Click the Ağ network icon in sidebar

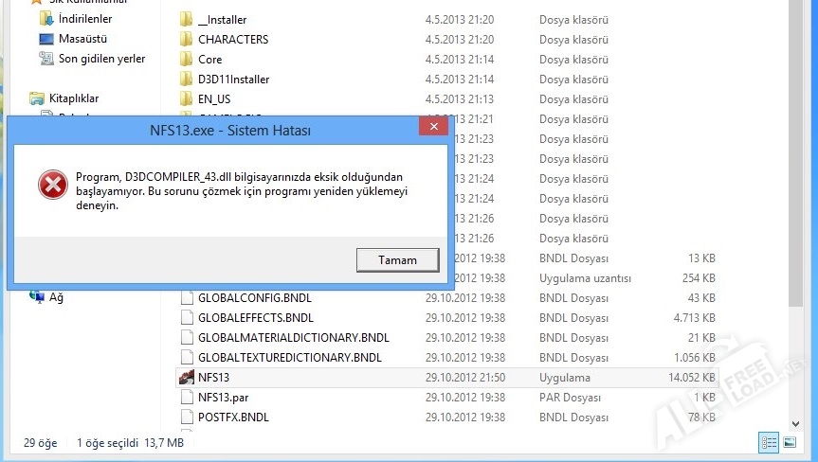(38, 297)
